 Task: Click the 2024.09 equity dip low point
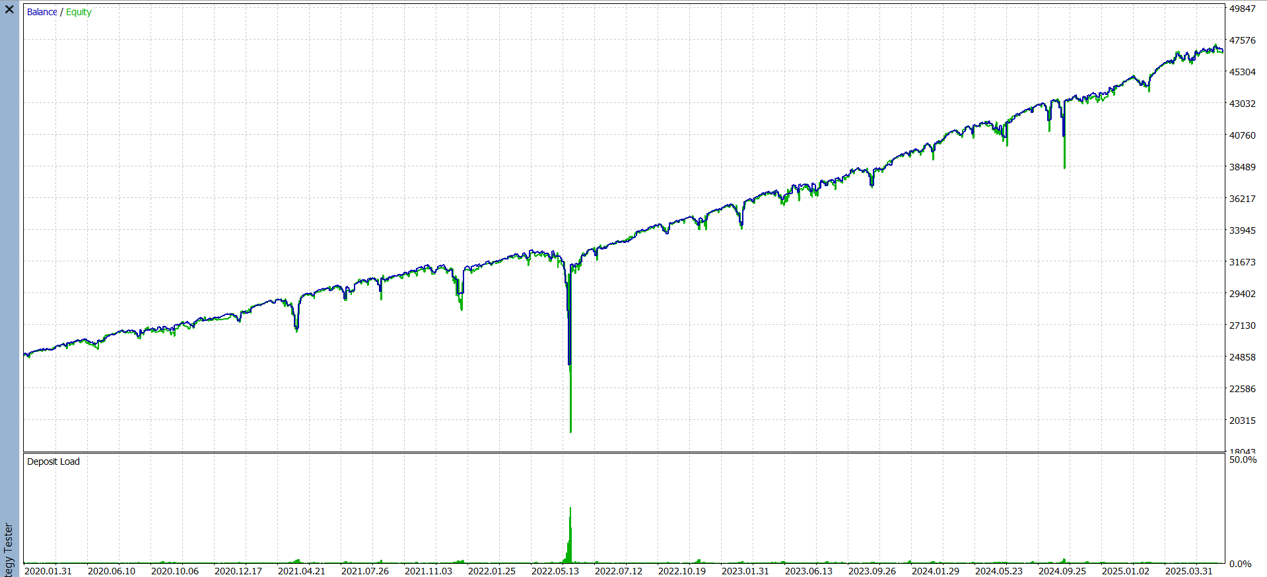click(x=1064, y=167)
